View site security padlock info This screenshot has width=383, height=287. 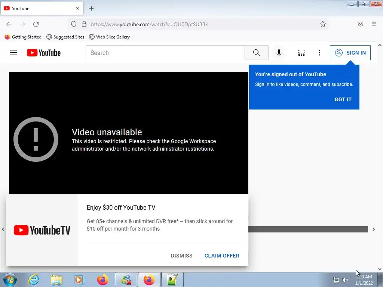84,24
